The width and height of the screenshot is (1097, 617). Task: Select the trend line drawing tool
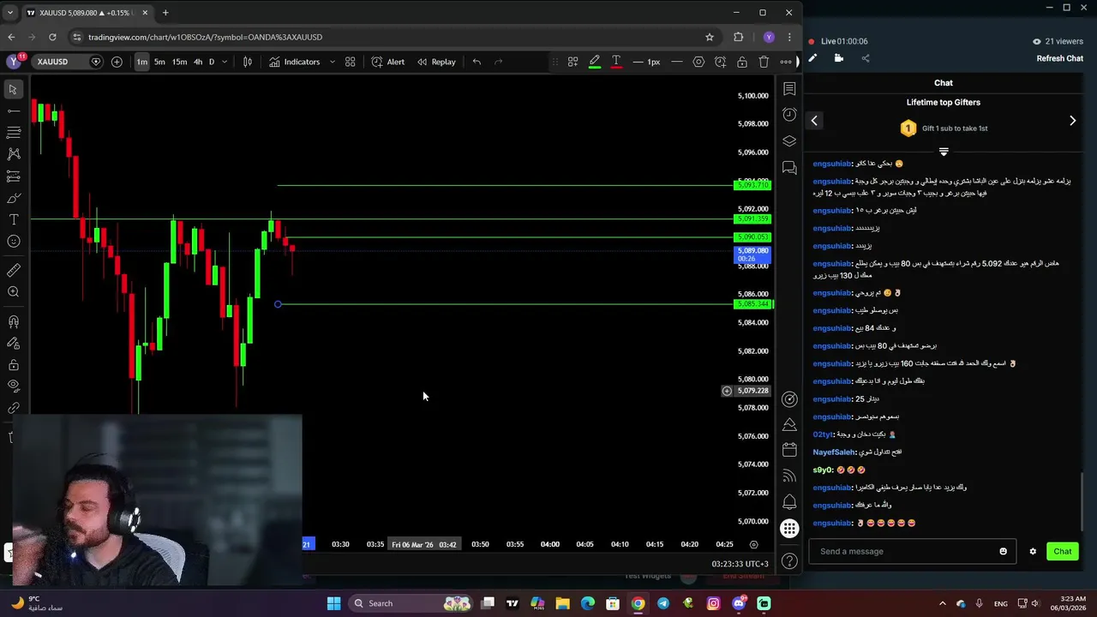click(x=13, y=111)
